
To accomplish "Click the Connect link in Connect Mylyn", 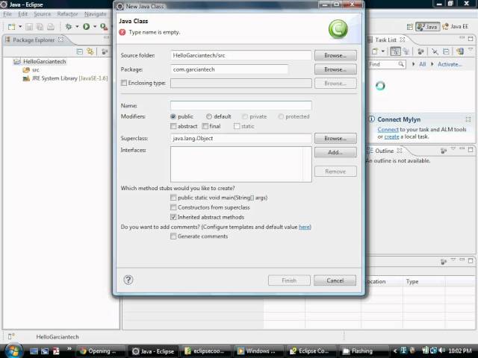I will (x=388, y=129).
